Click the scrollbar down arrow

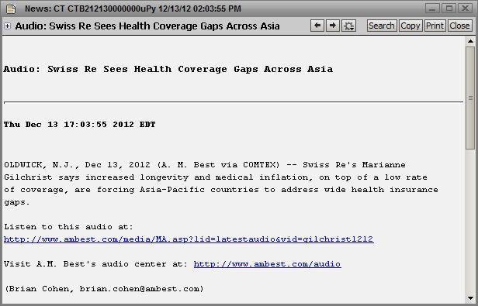click(470, 298)
